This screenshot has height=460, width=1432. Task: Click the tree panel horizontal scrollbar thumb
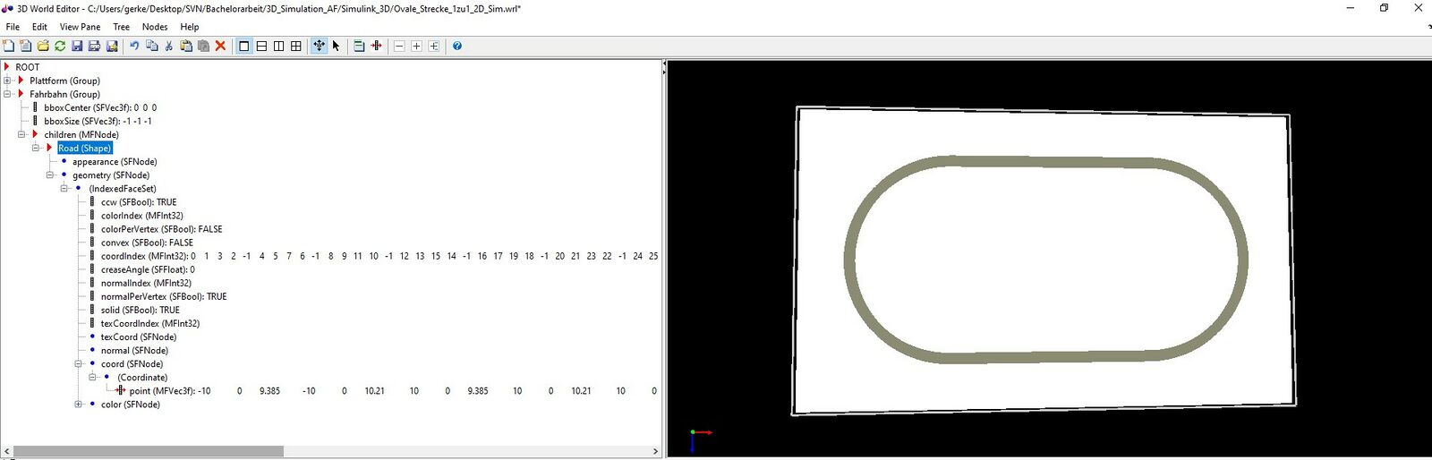pyautogui.click(x=148, y=451)
